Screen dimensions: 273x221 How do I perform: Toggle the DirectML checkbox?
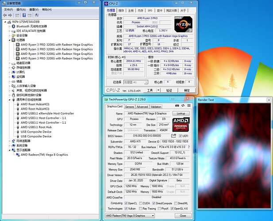pyautogui.click(x=176, y=203)
